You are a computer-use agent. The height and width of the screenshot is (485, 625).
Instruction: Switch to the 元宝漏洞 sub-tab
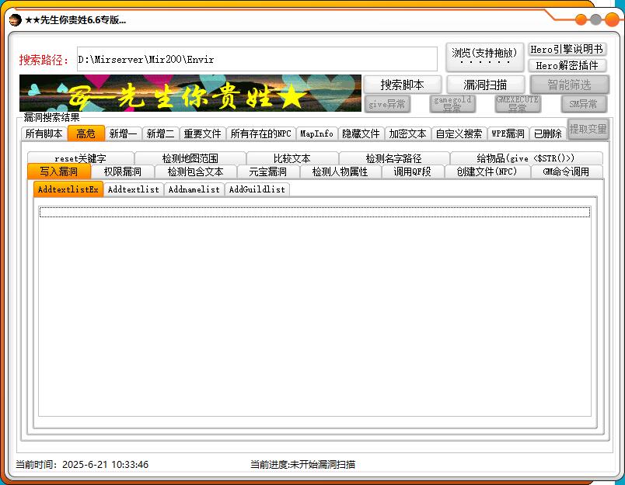tap(267, 171)
